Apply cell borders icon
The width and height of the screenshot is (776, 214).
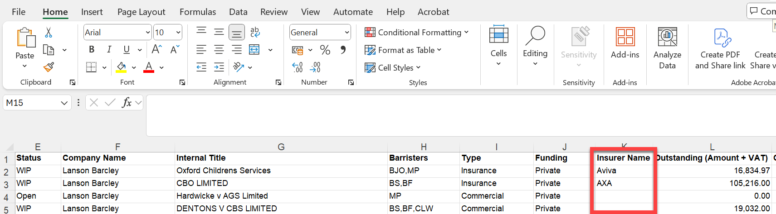92,67
